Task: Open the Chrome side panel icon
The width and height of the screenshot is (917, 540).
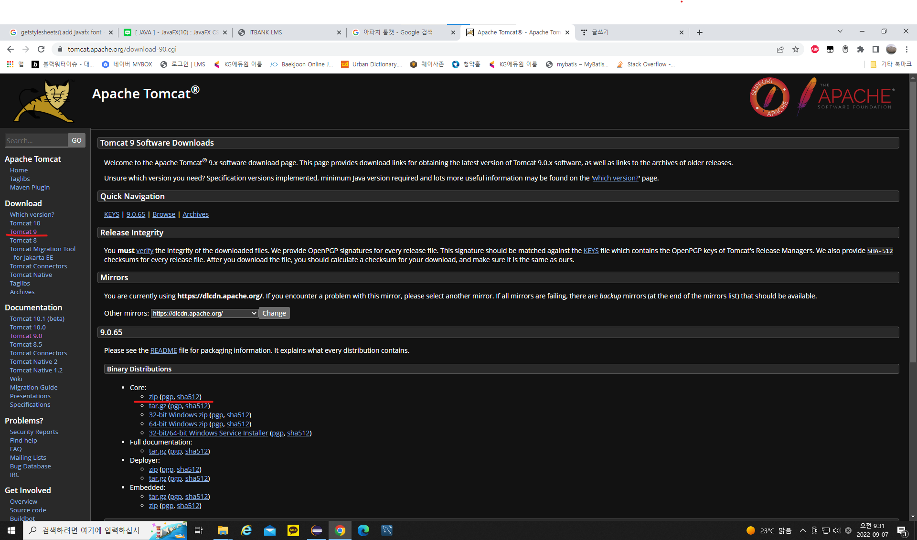Action: pos(875,49)
